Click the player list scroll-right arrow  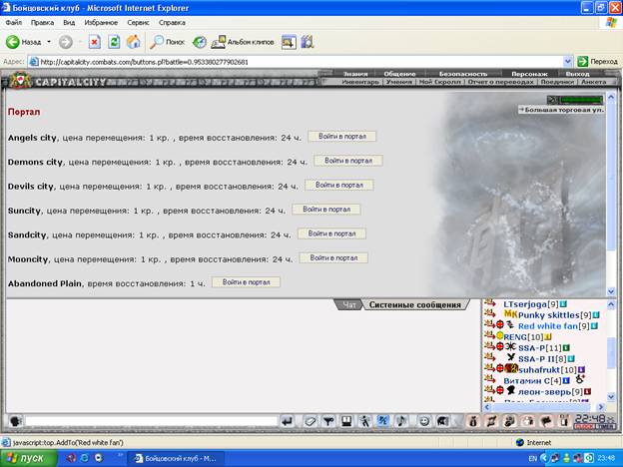pyautogui.click(x=601, y=407)
